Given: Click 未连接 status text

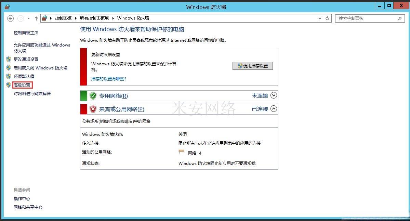Looking at the screenshot, I should point(260,96).
